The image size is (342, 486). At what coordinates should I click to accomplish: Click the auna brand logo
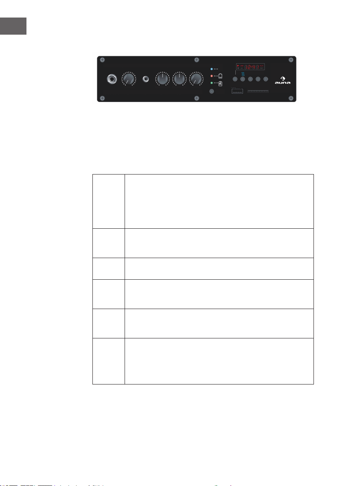[x=283, y=80]
